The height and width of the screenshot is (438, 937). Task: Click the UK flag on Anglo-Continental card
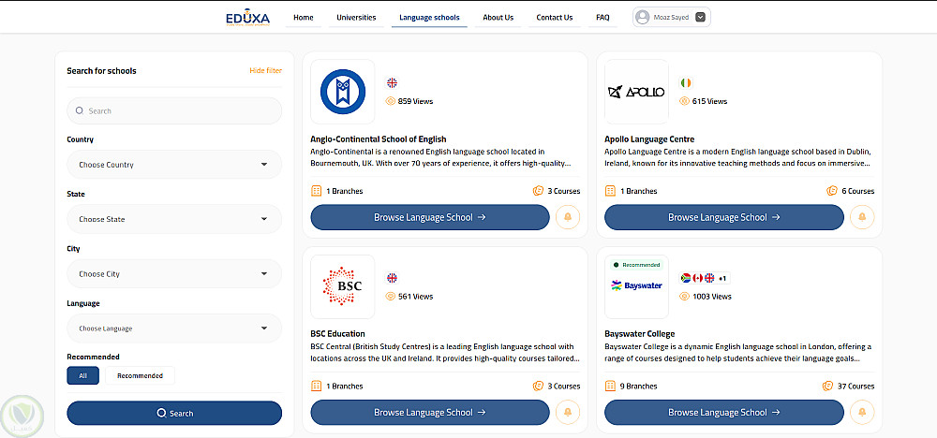[392, 82]
